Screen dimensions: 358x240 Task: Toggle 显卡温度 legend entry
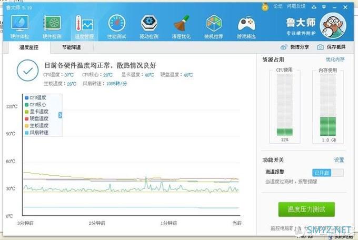[x=36, y=112]
